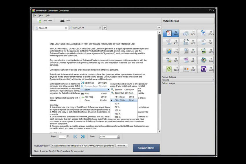Select the To DOCX output format
The width and height of the screenshot is (246, 164).
point(205,33)
